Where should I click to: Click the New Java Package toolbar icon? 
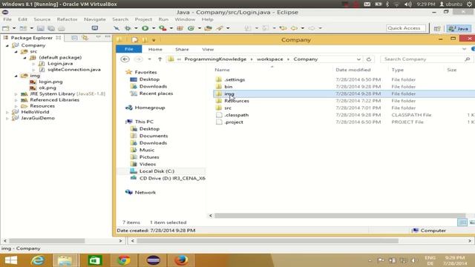[180, 28]
